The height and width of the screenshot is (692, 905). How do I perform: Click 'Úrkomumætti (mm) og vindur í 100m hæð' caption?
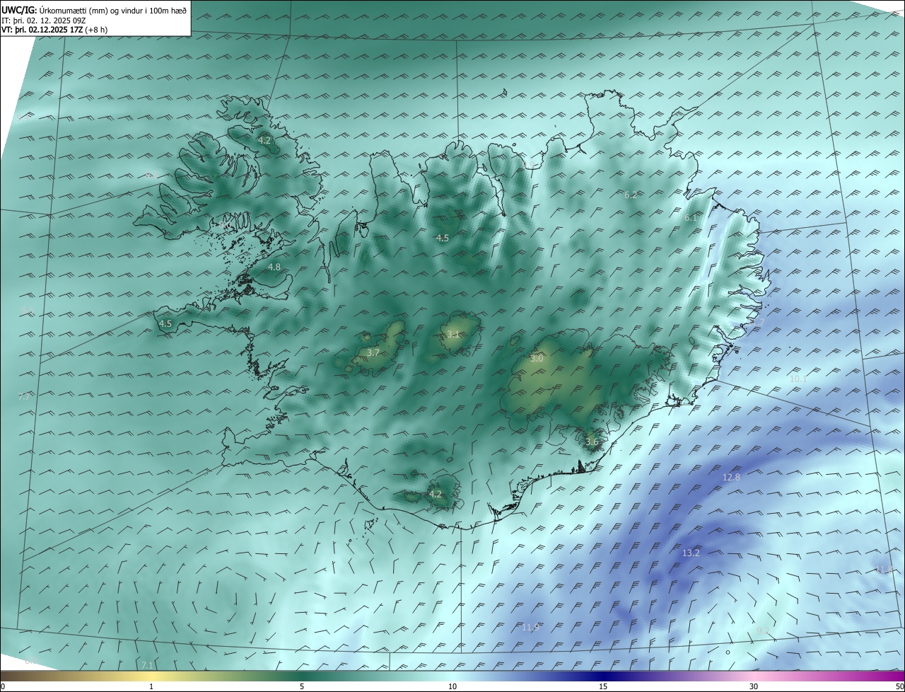[x=113, y=10]
